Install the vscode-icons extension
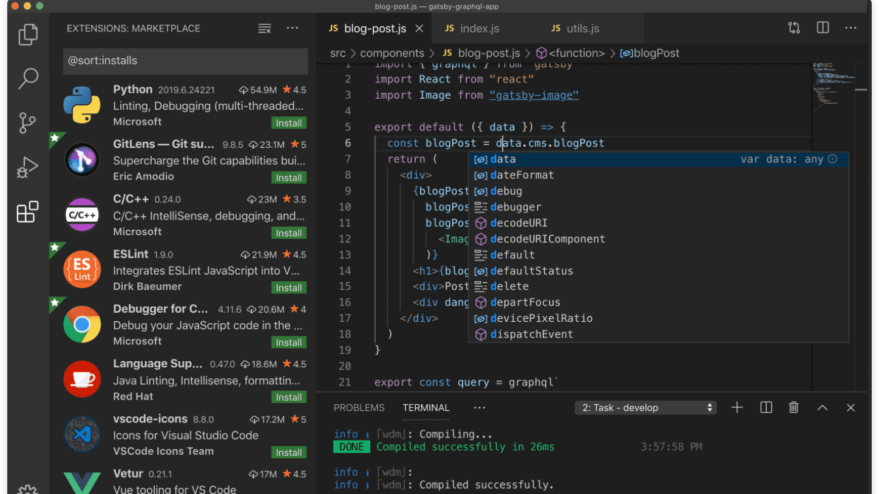The width and height of the screenshot is (879, 494). pos(289,452)
